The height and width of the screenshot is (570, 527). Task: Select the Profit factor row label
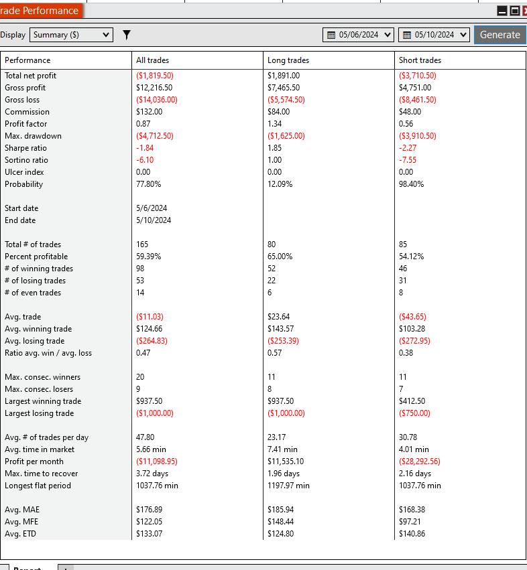pos(26,124)
